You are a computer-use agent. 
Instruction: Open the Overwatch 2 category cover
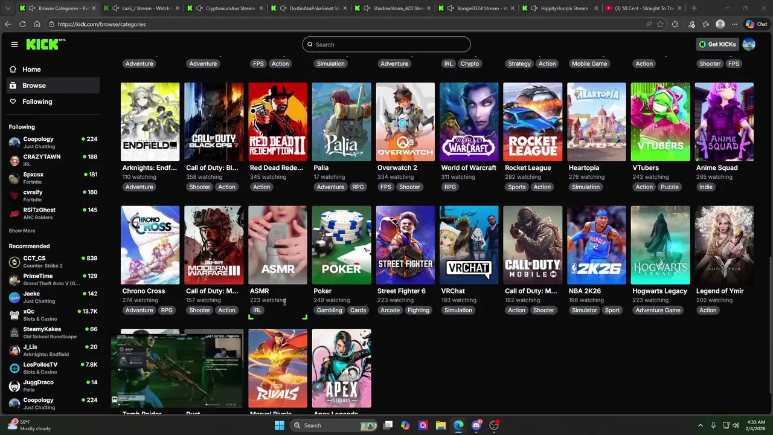click(x=405, y=122)
